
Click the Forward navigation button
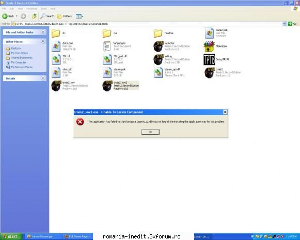point(23,16)
